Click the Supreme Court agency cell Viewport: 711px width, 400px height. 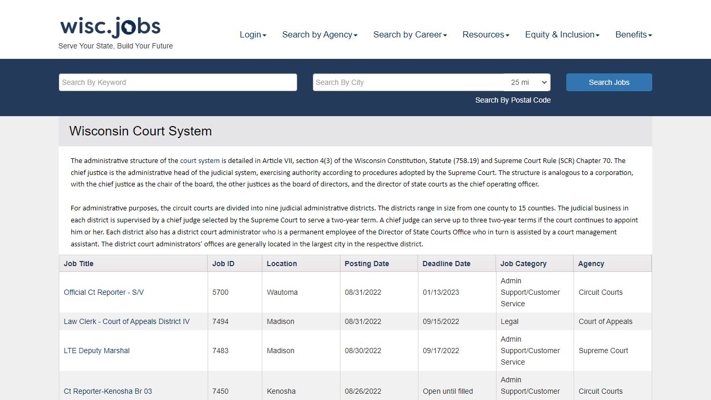(x=613, y=351)
